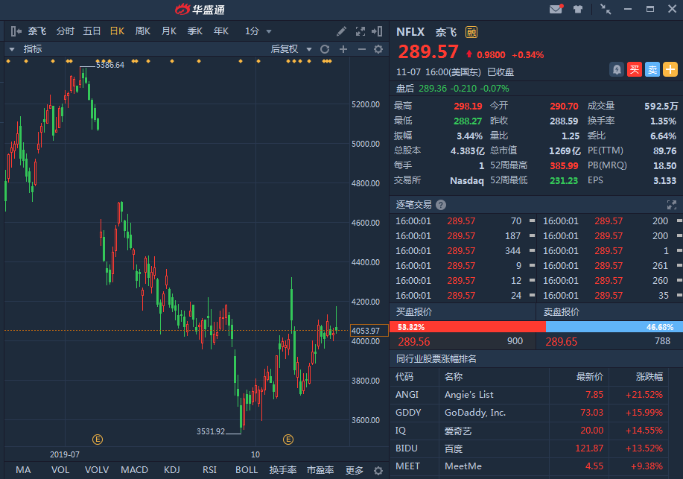Select the 季K quarterly chart tab
Screen dimensions: 683x479
[195, 31]
